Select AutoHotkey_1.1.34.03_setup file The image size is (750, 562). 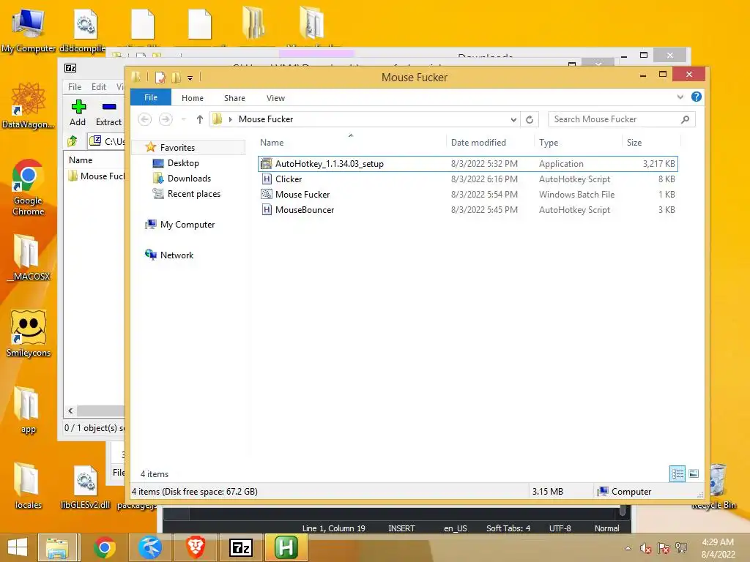468,163
